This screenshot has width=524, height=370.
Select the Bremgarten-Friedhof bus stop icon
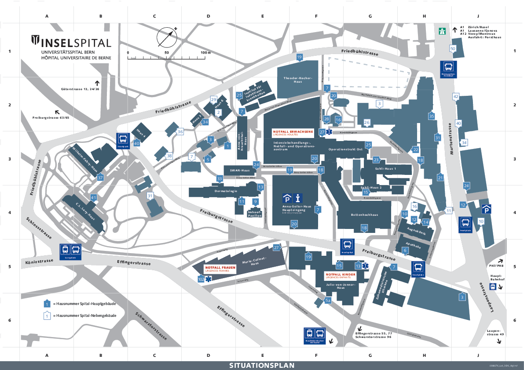point(448,69)
